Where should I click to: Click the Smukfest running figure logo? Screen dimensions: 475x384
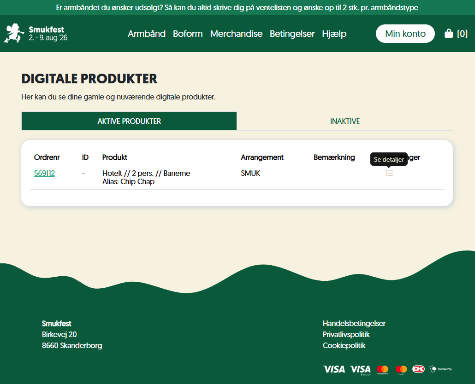14,33
